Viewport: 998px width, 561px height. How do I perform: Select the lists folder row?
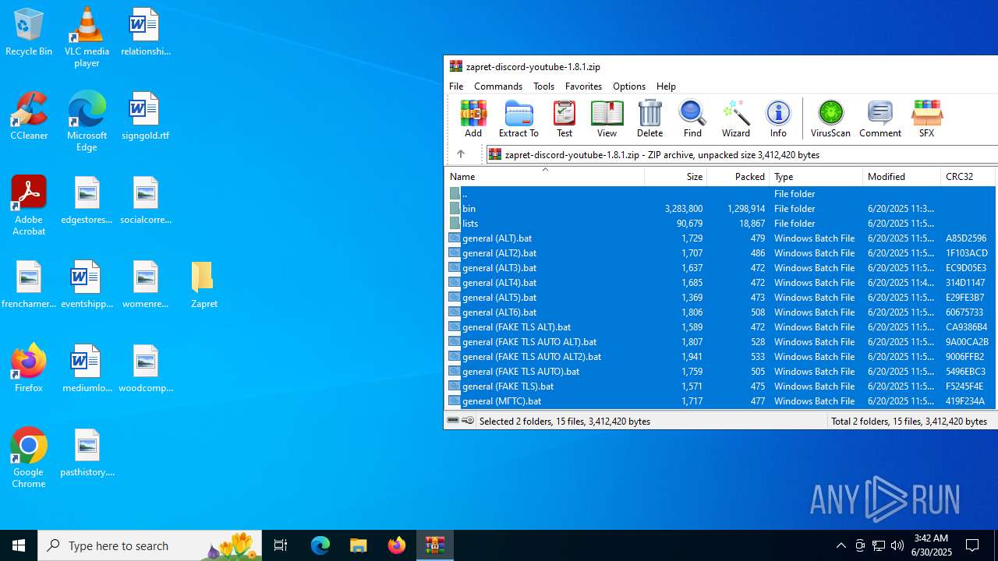point(720,224)
